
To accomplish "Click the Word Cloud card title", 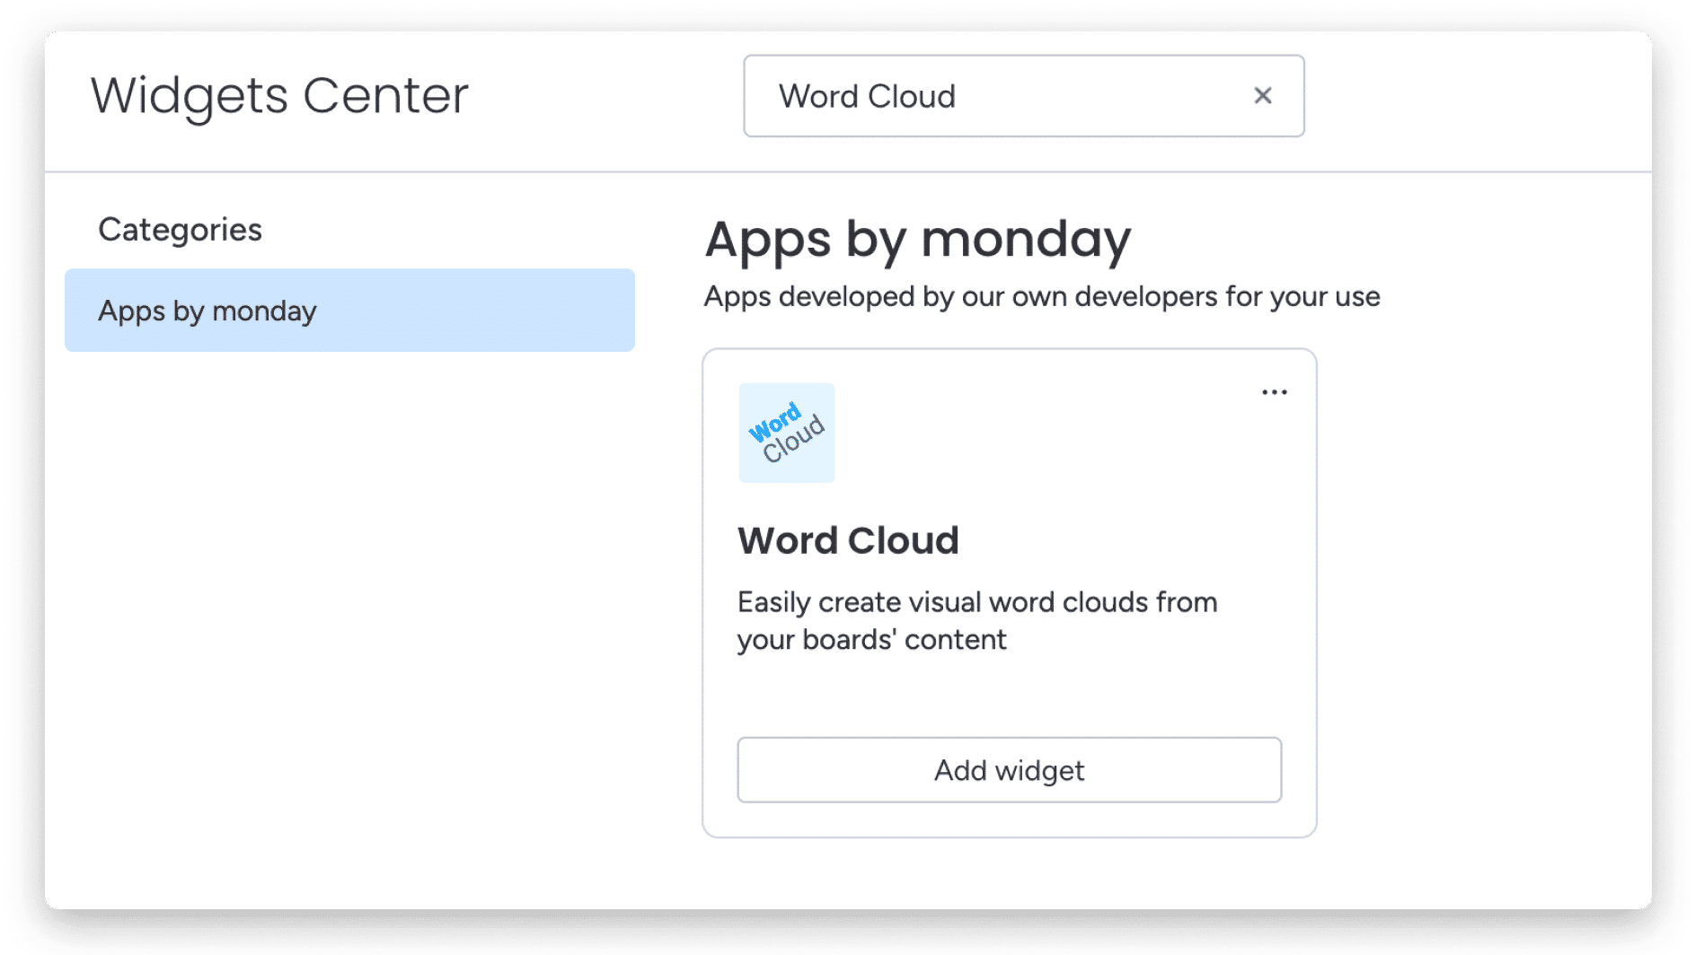I will click(848, 540).
